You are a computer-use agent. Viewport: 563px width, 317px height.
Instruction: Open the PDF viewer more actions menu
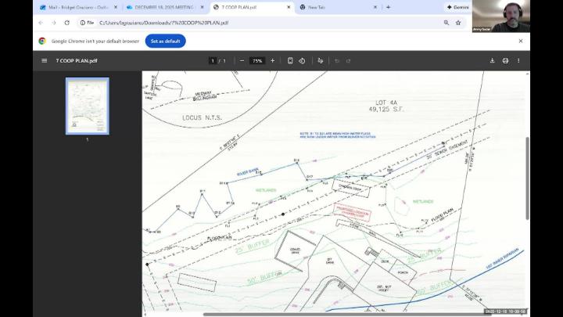coord(518,60)
